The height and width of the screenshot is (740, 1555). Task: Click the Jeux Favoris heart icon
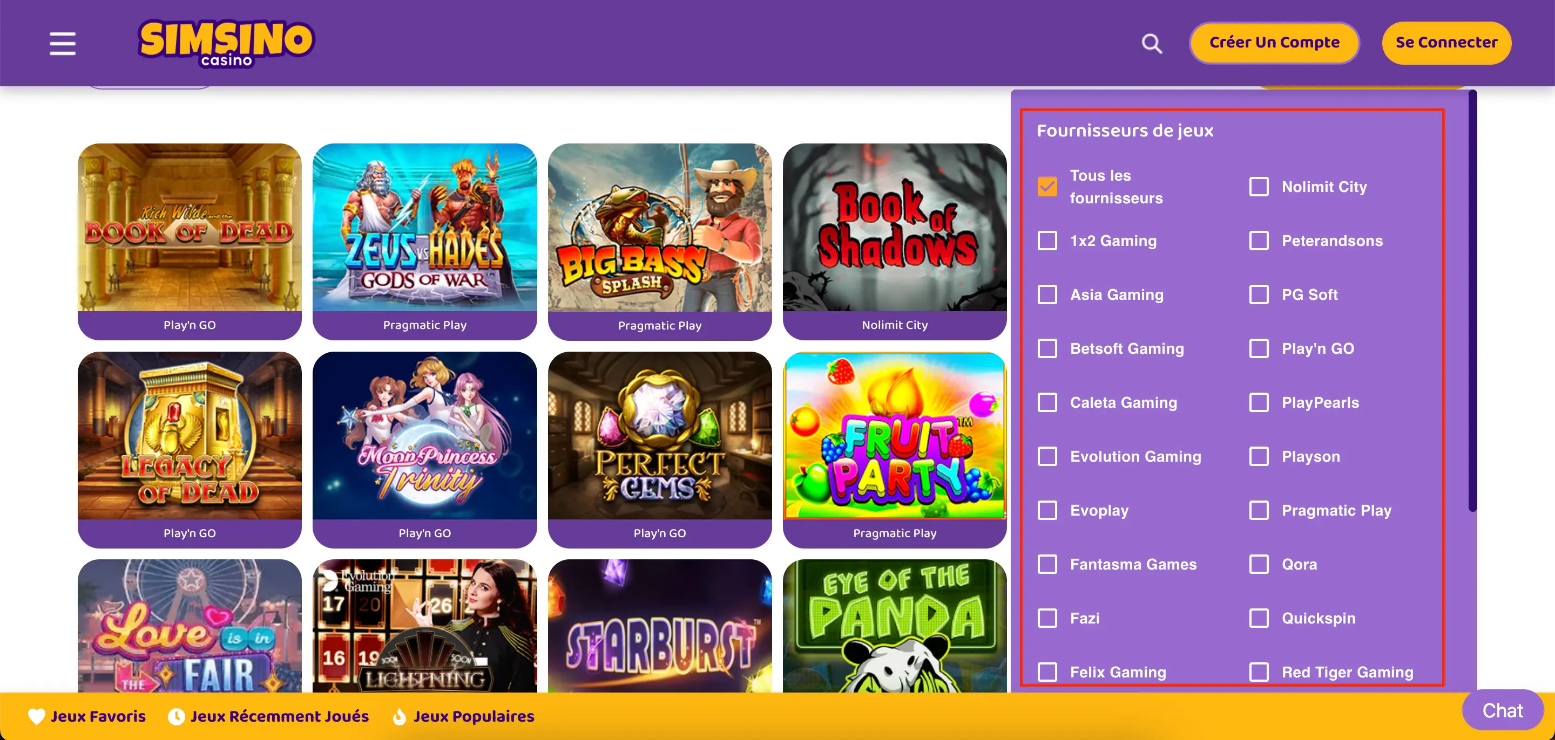coord(36,716)
